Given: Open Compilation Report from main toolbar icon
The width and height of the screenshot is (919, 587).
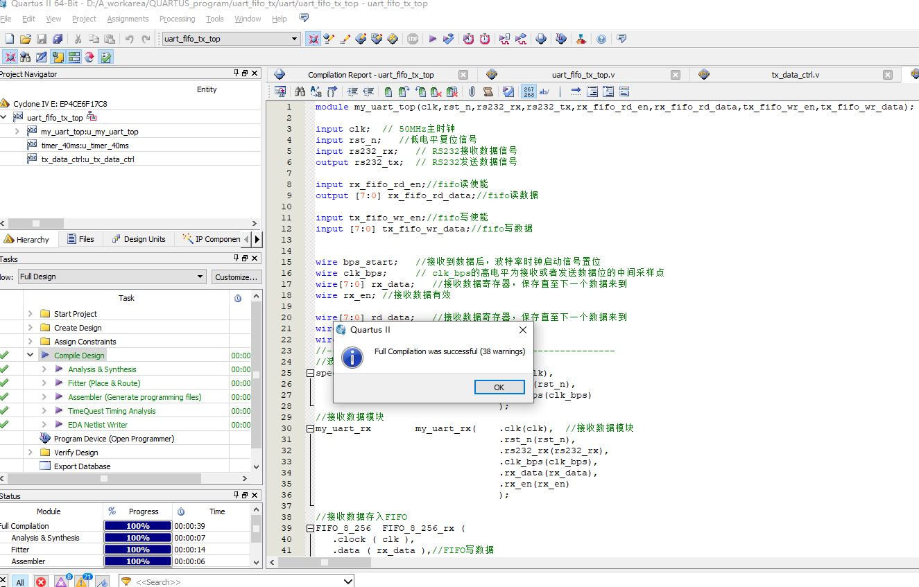Looking at the screenshot, I should [x=541, y=39].
